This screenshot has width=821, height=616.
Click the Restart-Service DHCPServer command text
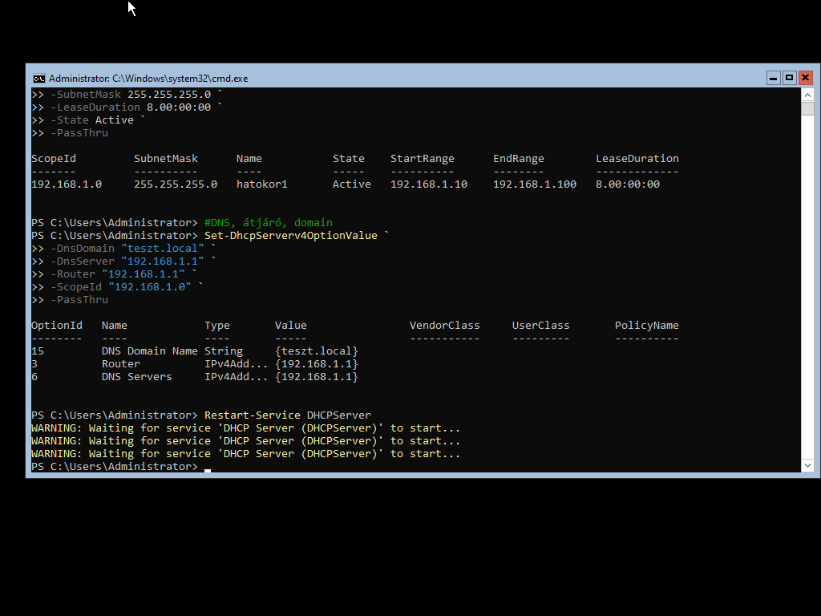point(287,415)
